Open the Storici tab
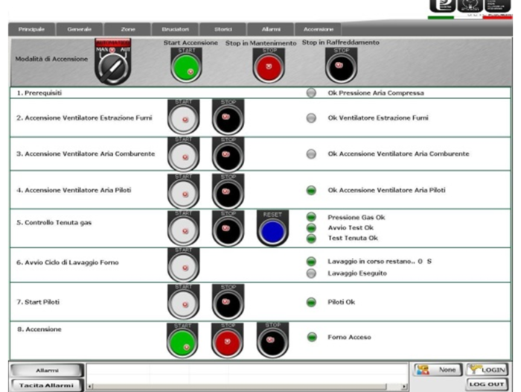 tap(223, 29)
